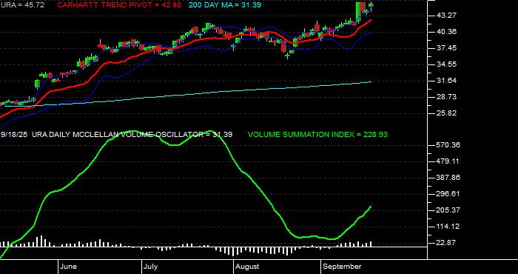
Task: Click the end of the cyan 200 day MA line
Action: 371,81
